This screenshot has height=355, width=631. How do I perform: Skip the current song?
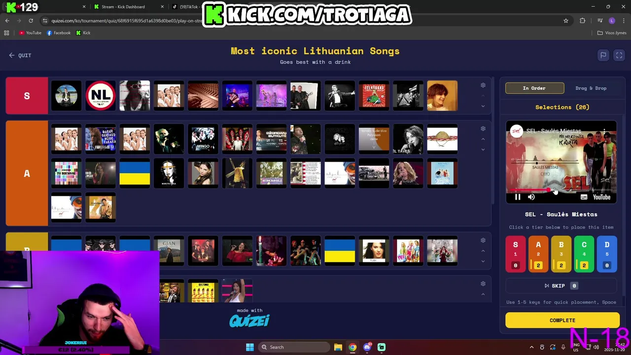click(561, 286)
